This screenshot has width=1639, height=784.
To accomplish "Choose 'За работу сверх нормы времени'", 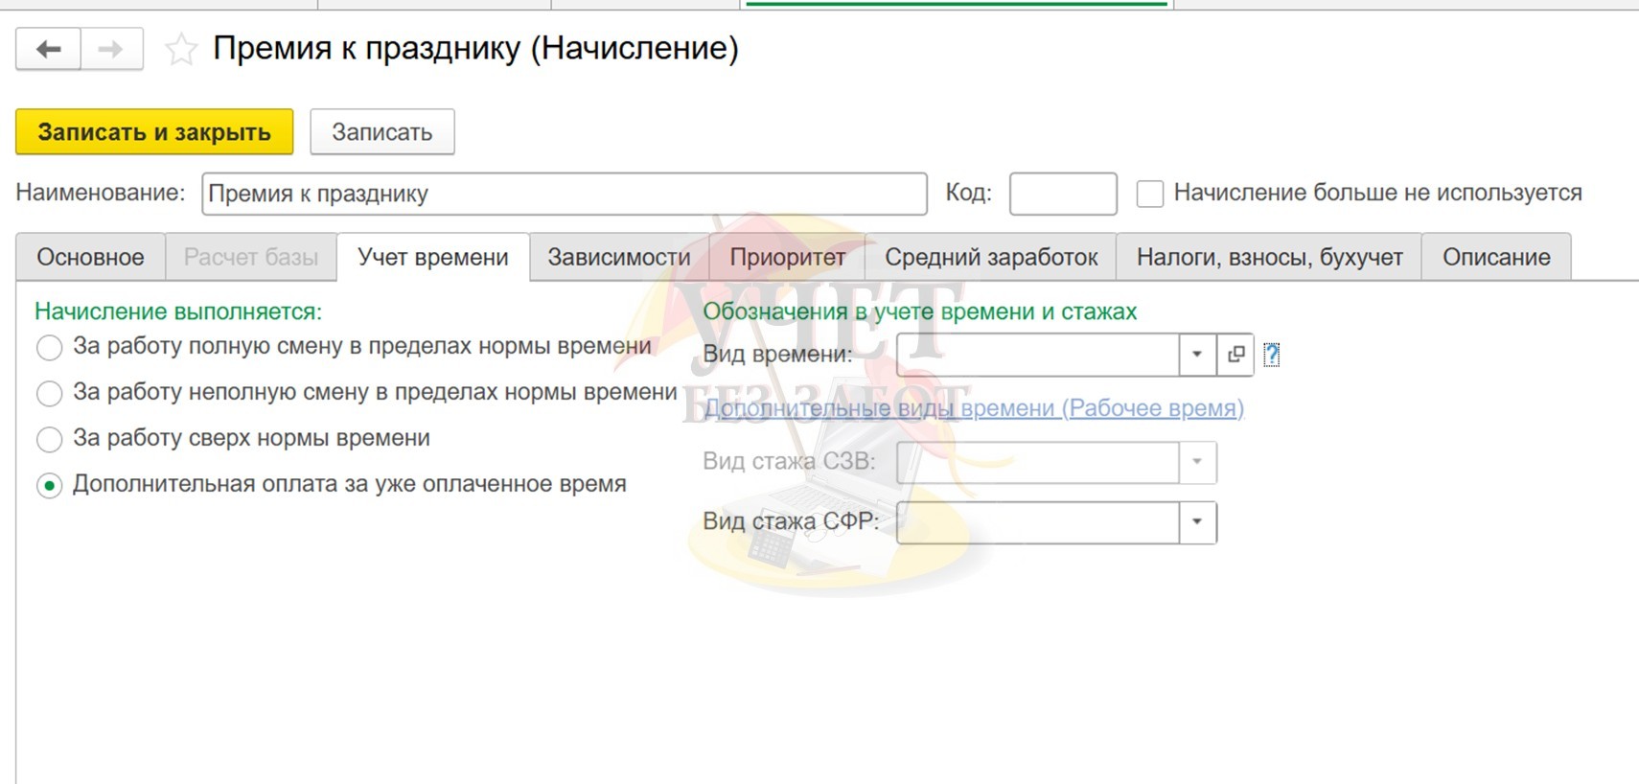I will [x=50, y=439].
